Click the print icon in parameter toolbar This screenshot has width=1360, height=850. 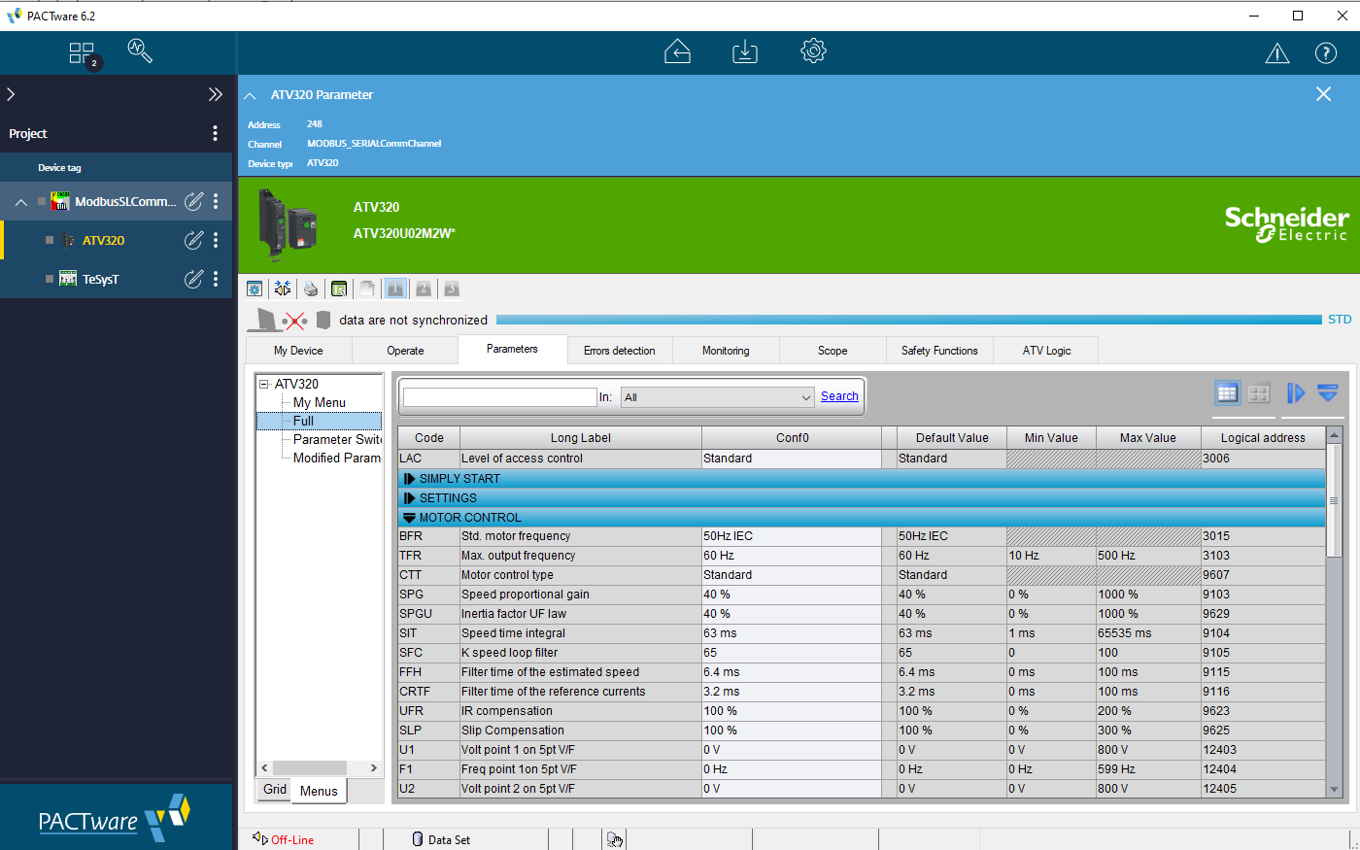tap(311, 289)
